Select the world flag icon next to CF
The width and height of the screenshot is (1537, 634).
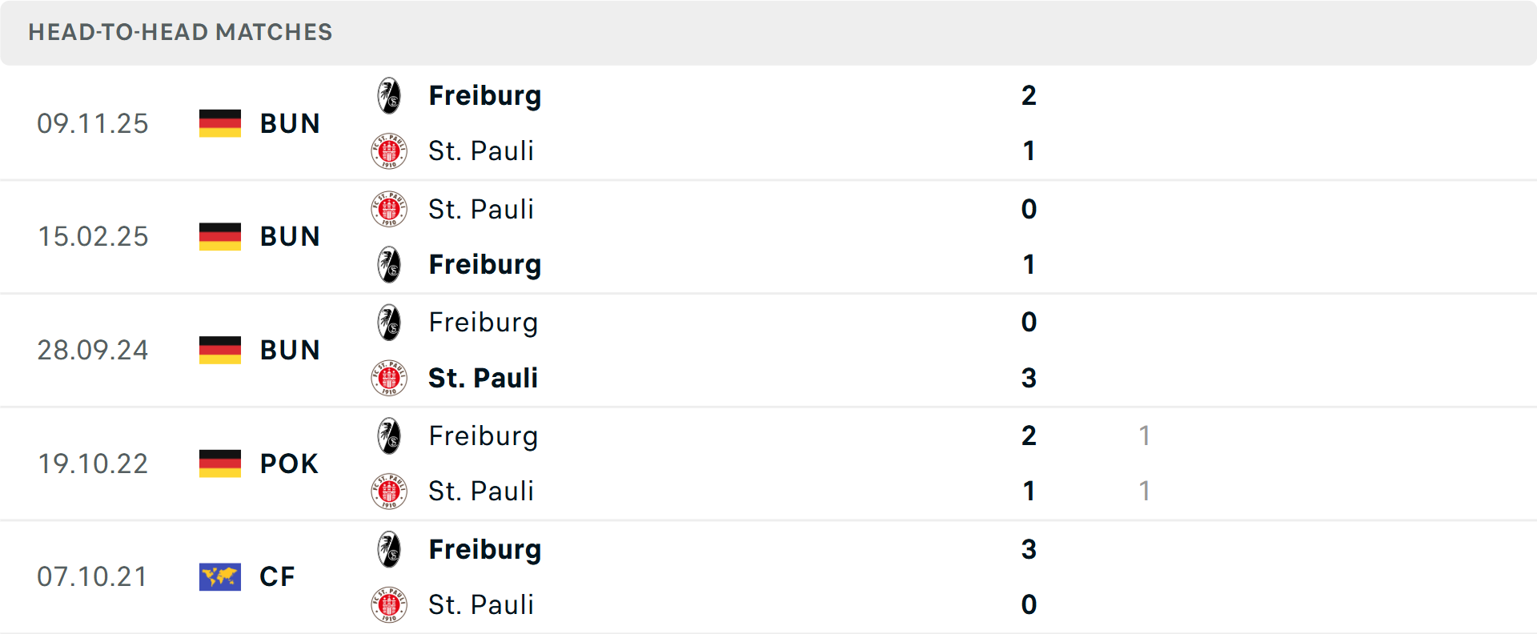(x=219, y=576)
